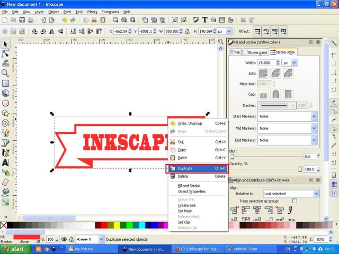Click the Opacity slider handle
339x254 pixels.
tap(300, 169)
